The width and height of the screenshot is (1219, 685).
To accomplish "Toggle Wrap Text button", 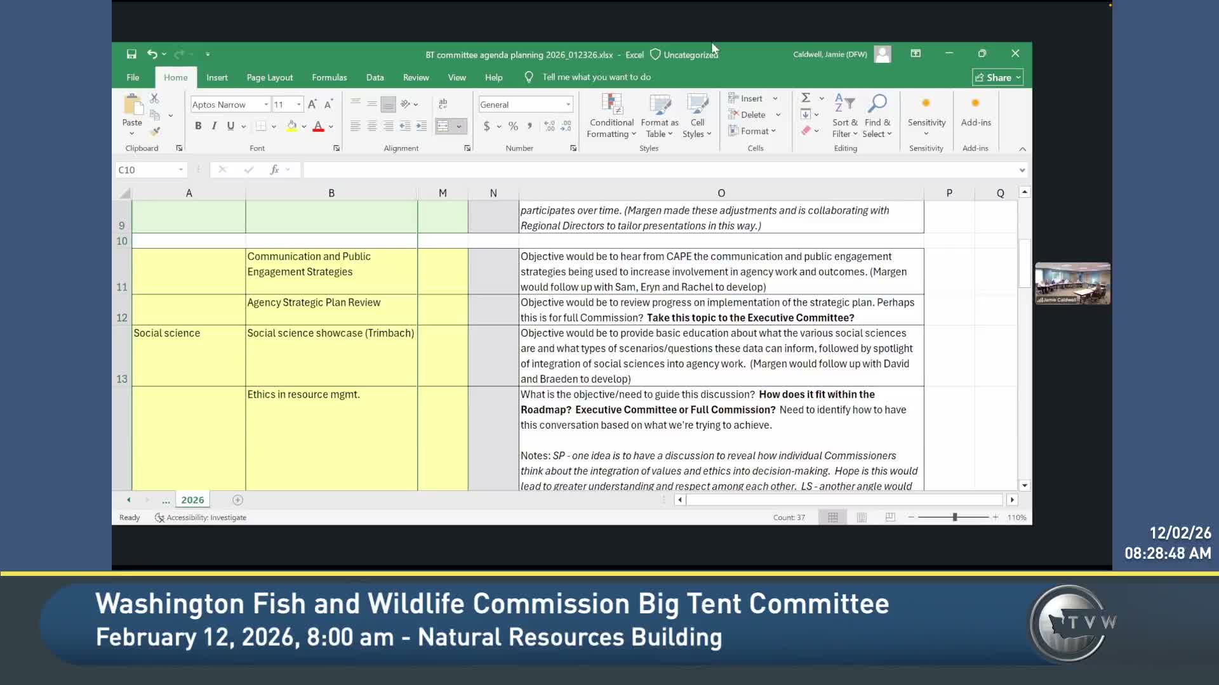I will point(443,103).
